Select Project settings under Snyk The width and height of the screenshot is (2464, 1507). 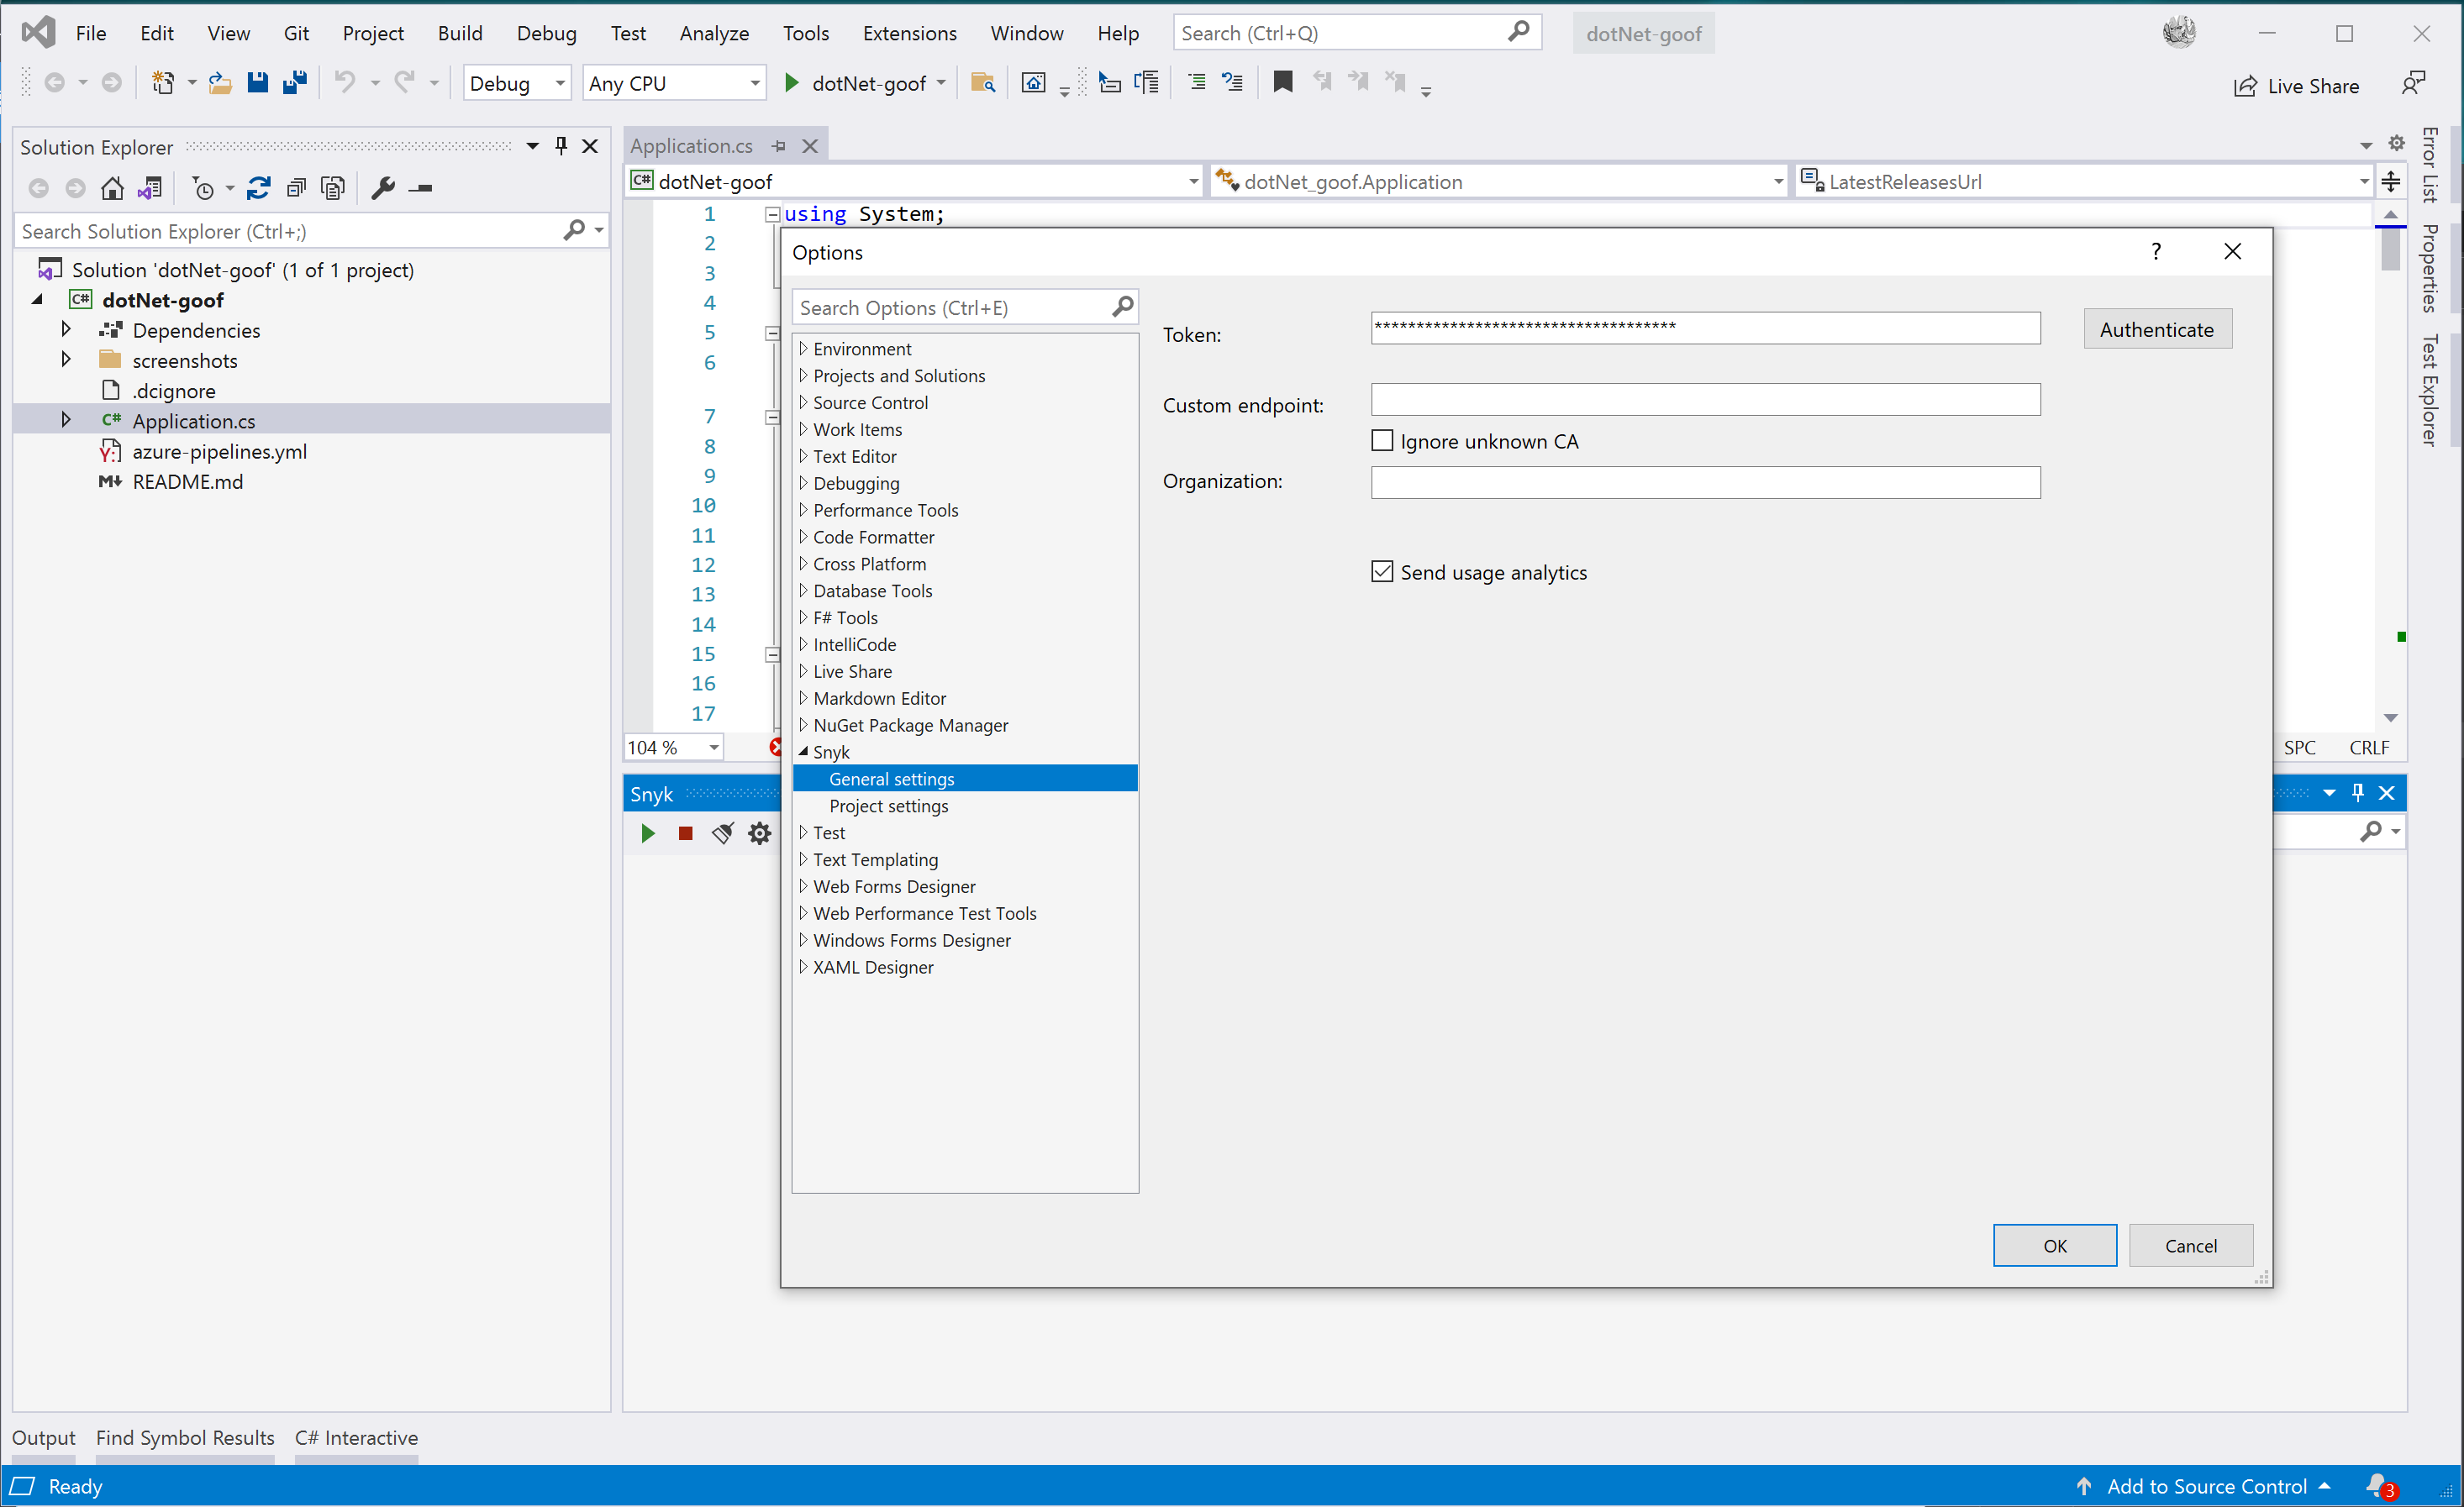pyautogui.click(x=888, y=806)
